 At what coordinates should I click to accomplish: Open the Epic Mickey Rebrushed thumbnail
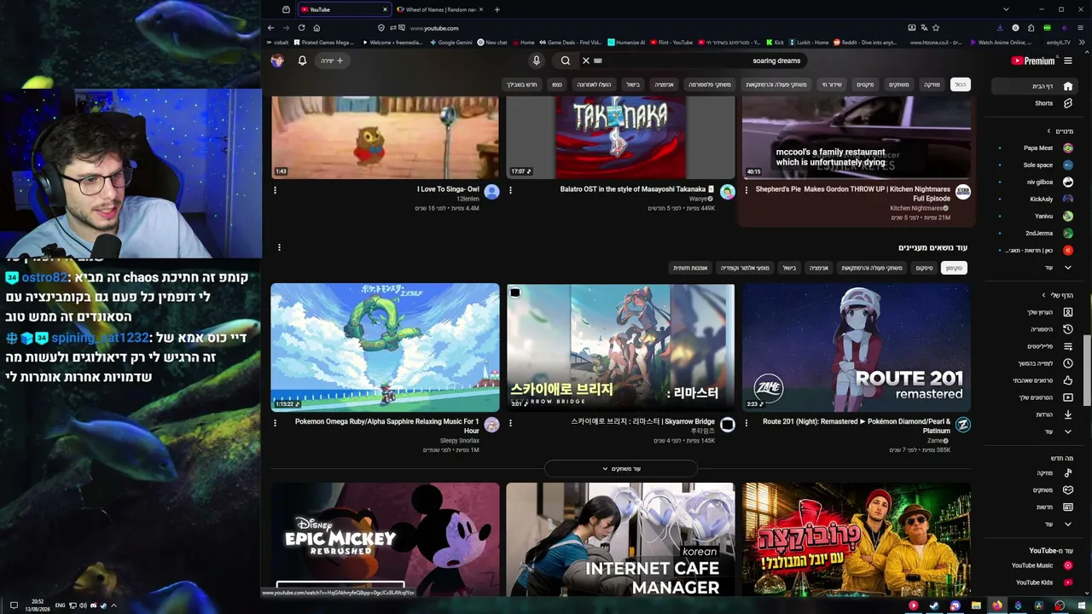tap(385, 540)
